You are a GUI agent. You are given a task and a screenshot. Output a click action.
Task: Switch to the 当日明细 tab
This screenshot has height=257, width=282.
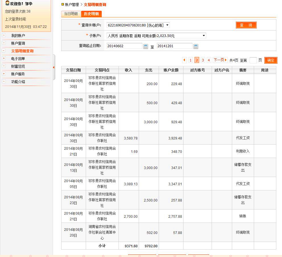pyautogui.click(x=71, y=14)
